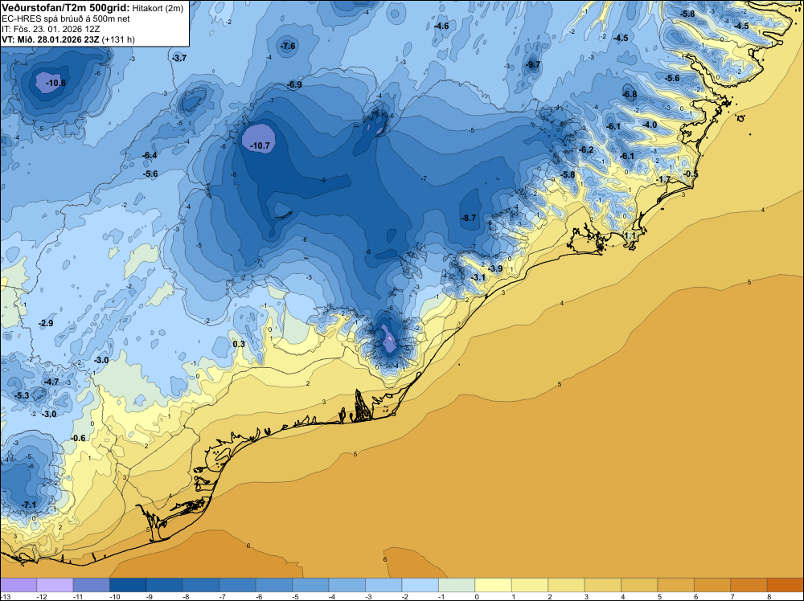Image resolution: width=804 pixels, height=601 pixels.
Task: Click the -4.7 temperature label
Action: click(x=51, y=382)
